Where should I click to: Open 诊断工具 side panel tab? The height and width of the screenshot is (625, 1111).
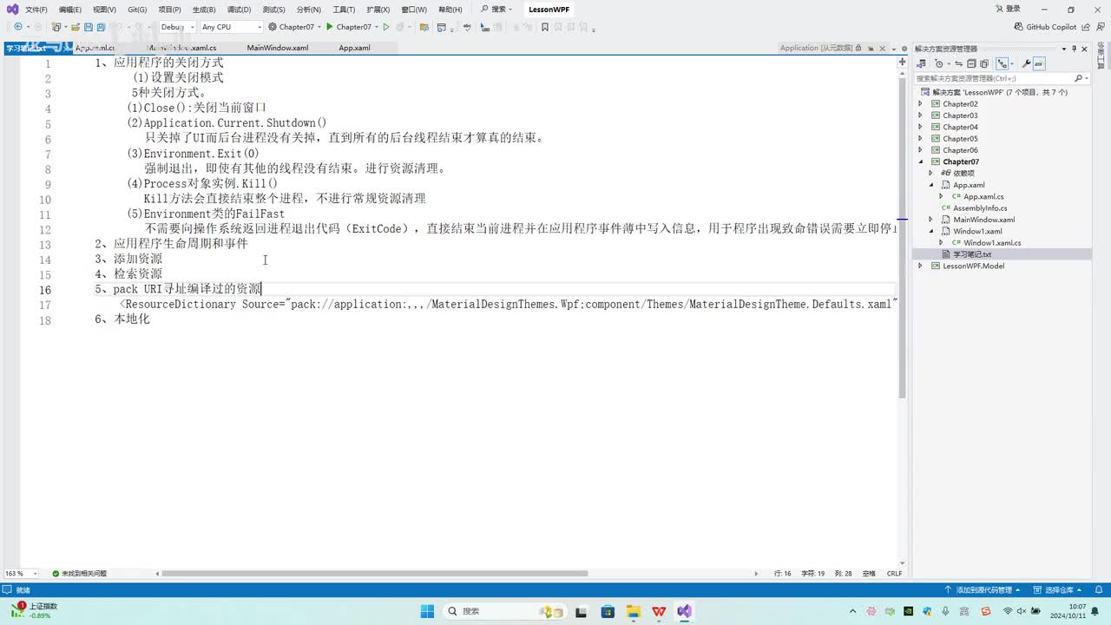click(x=1102, y=55)
